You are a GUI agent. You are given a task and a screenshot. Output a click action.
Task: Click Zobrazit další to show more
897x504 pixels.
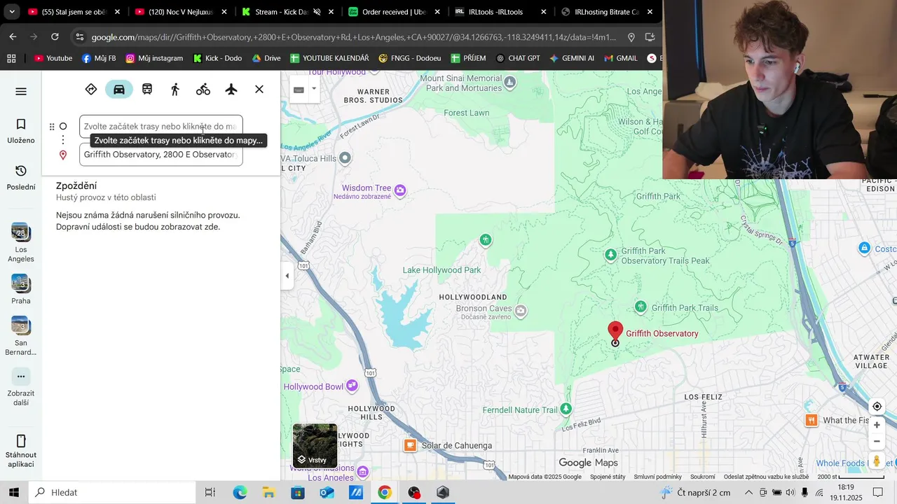[21, 386]
